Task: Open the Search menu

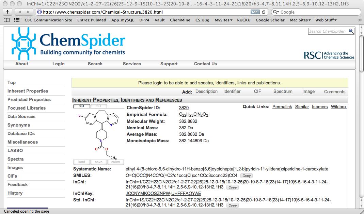Action: click(x=95, y=64)
